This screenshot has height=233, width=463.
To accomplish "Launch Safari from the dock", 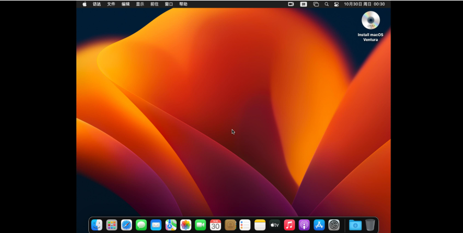I will (126, 225).
